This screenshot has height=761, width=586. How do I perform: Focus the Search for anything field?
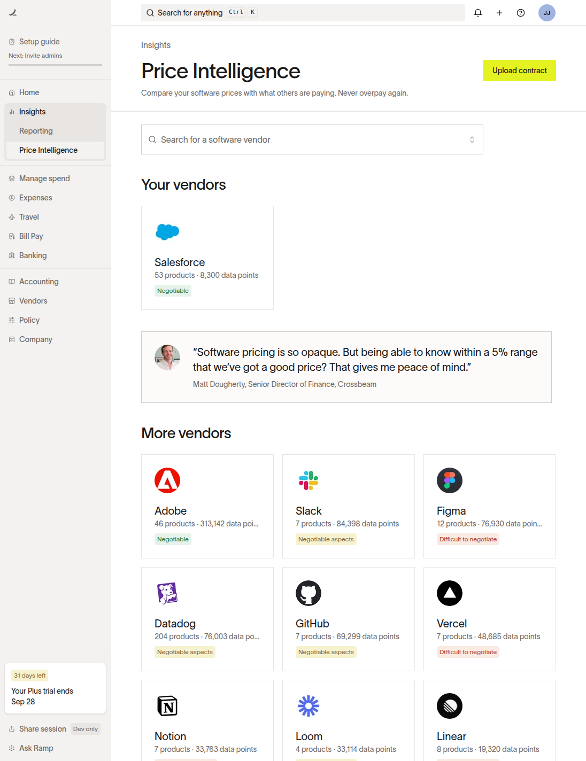pyautogui.click(x=303, y=13)
